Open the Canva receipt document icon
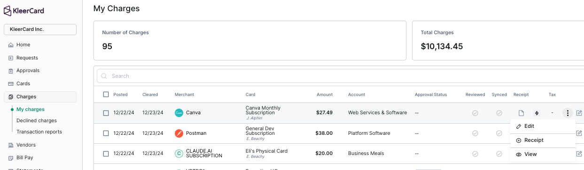The width and height of the screenshot is (584, 170). coord(521,113)
